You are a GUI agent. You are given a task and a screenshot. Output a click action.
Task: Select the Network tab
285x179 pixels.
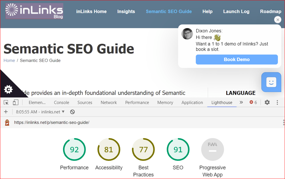[109, 103]
